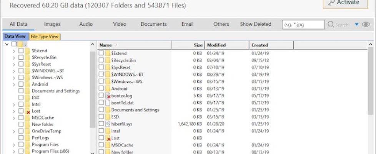Screen dimensions: 376x154
Task: Click the Android folder icon in file list
Action: coord(108,89)
